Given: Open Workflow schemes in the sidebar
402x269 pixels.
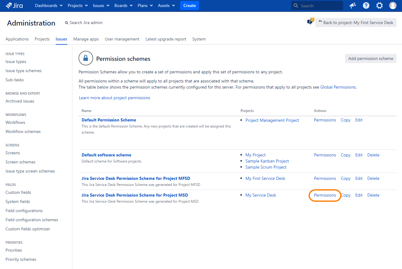Looking at the screenshot, I should pos(23,131).
